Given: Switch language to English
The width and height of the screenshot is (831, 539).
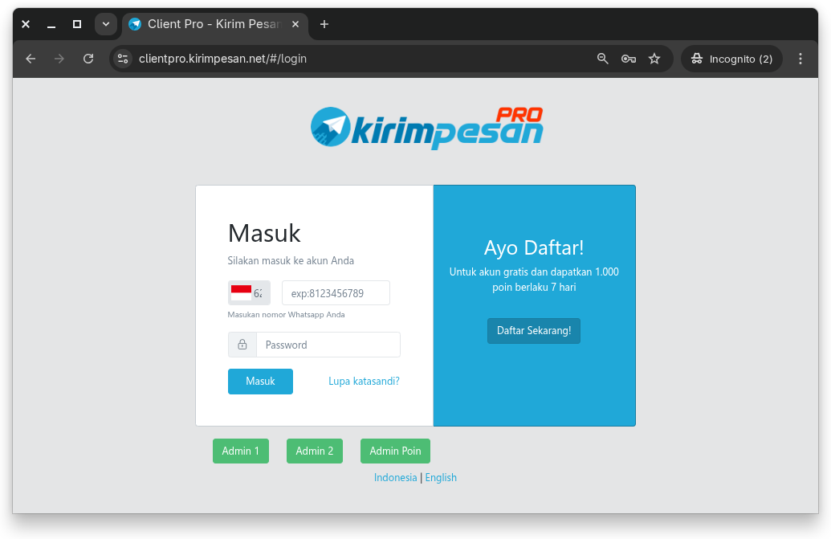Looking at the screenshot, I should click(x=441, y=477).
